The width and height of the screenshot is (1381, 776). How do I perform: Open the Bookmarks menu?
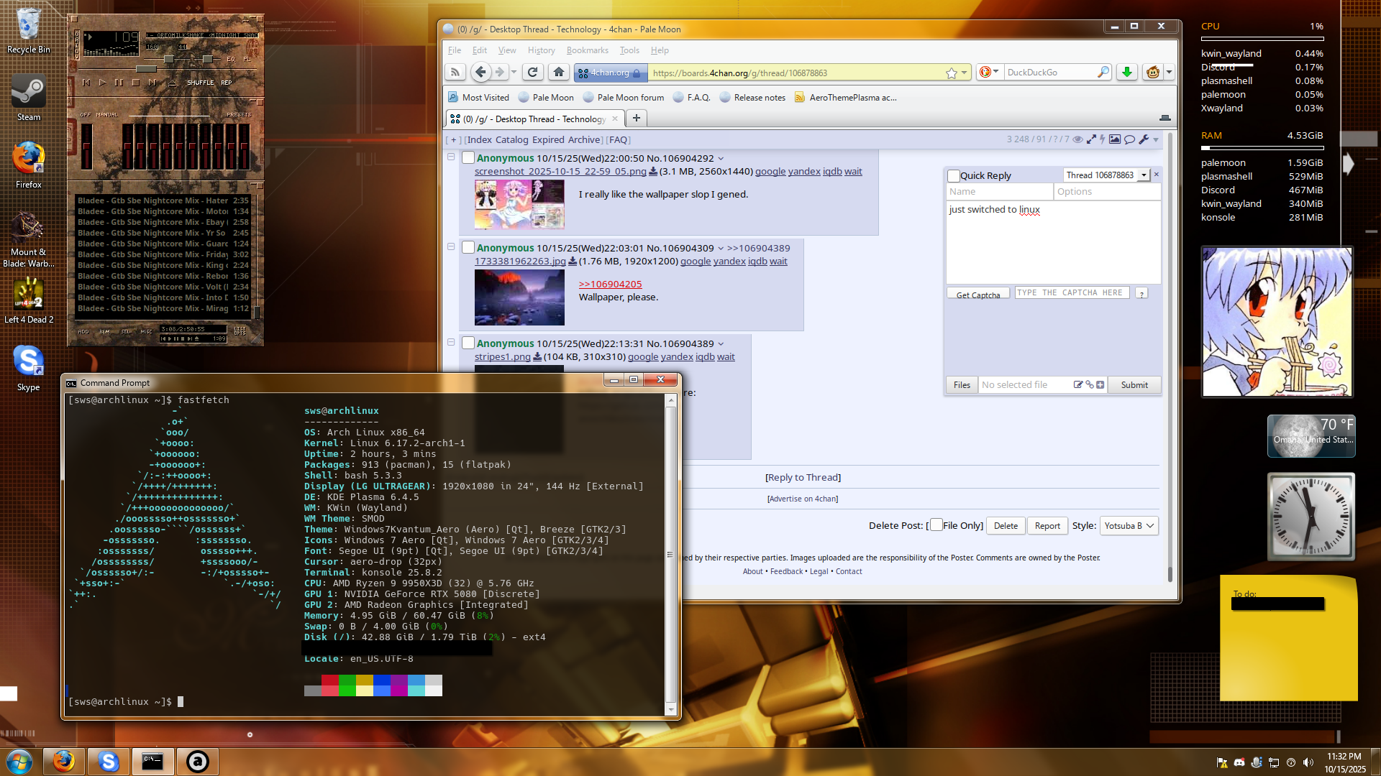[x=587, y=50]
